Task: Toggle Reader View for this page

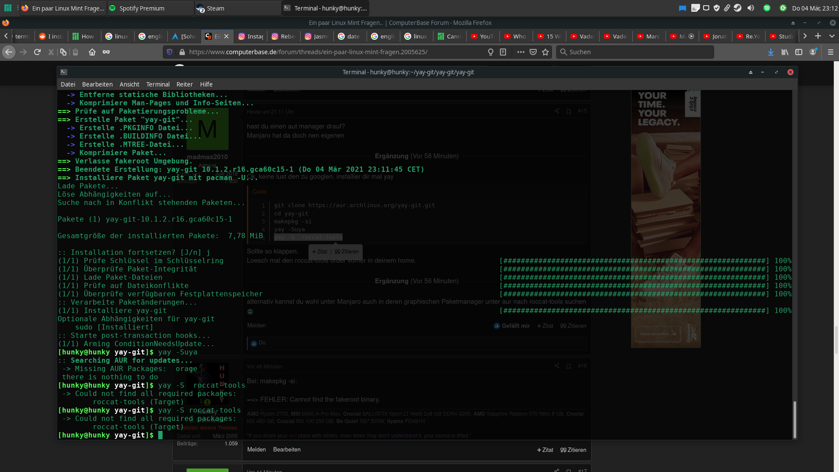Action: [503, 52]
